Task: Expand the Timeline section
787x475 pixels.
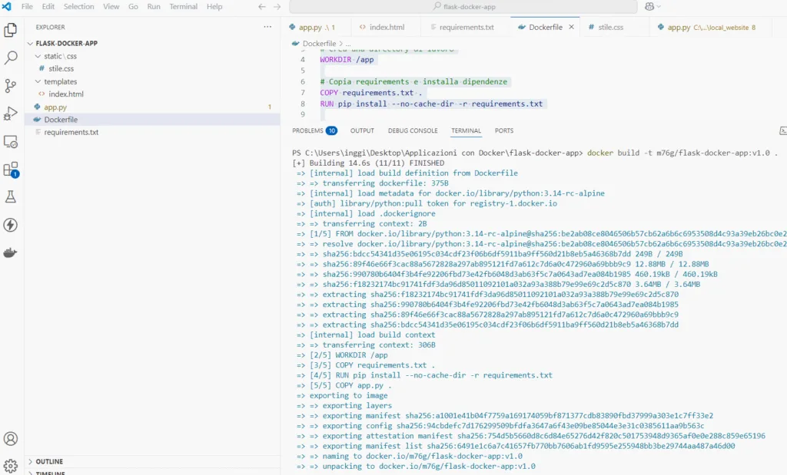Action: point(152,472)
